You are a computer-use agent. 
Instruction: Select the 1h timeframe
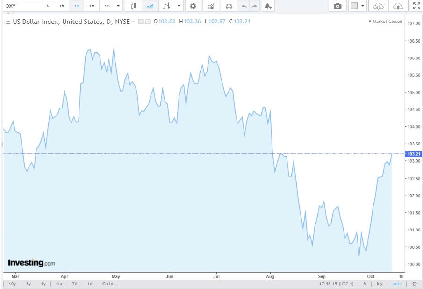tap(61, 6)
